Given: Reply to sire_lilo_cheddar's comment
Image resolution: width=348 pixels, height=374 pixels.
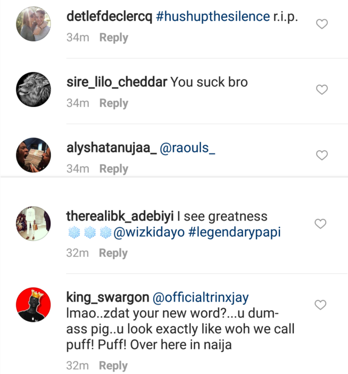Looking at the screenshot, I should [x=114, y=103].
